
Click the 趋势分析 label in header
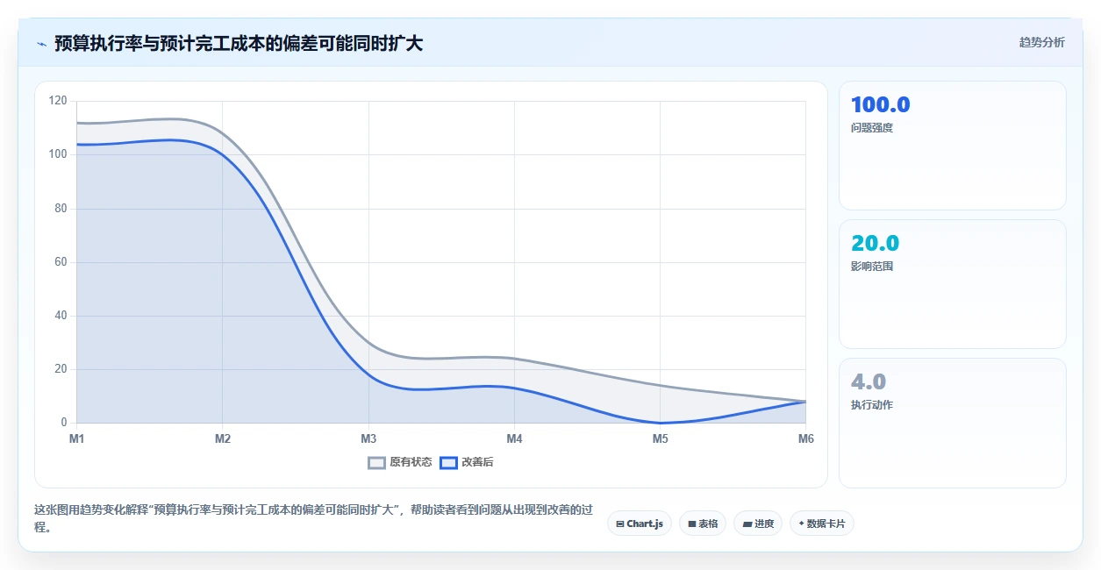1041,42
